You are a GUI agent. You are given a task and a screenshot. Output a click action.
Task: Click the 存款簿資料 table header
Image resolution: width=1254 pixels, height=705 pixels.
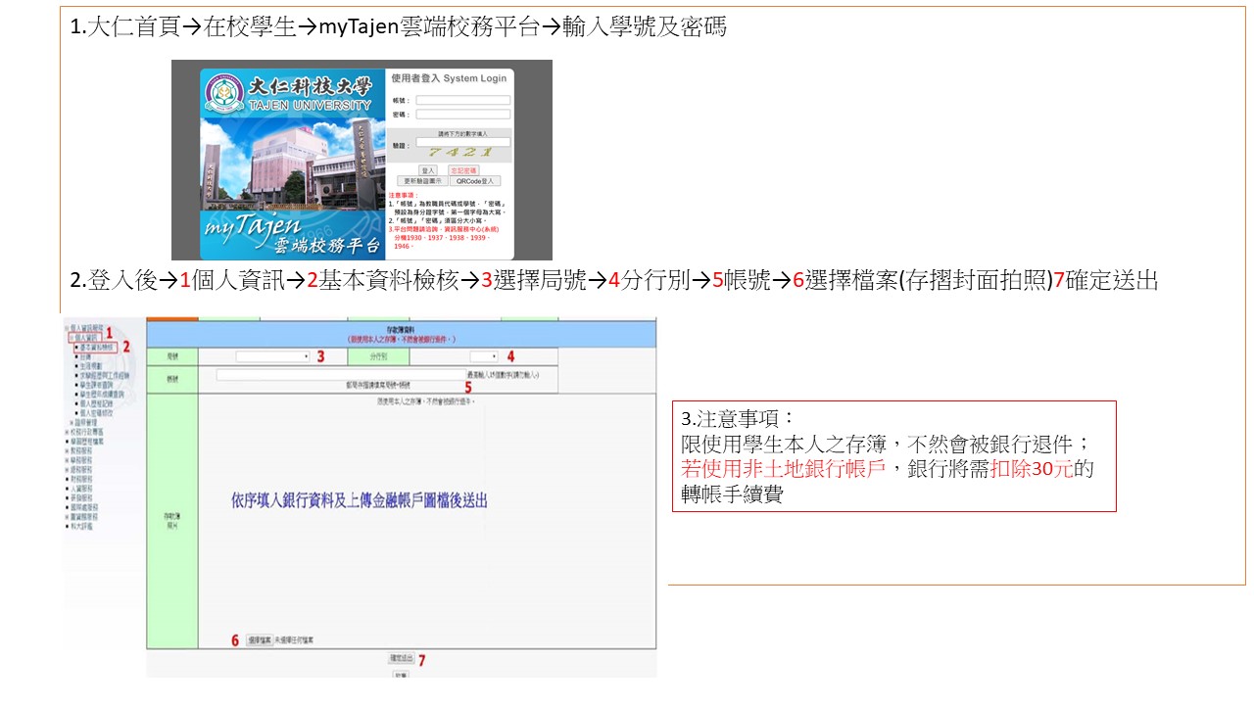pos(401,334)
